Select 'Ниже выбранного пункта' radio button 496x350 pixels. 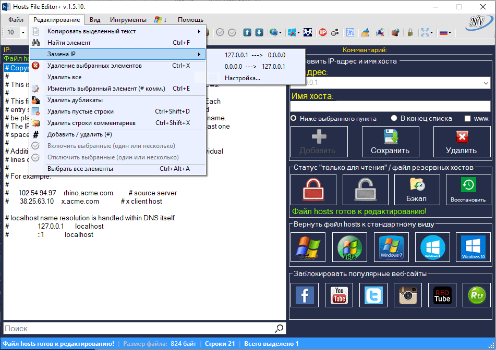tap(294, 118)
